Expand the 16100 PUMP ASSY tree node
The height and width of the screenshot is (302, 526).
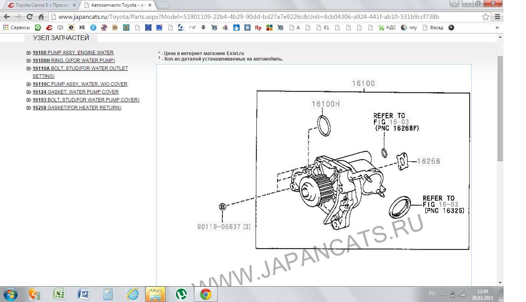point(29,53)
